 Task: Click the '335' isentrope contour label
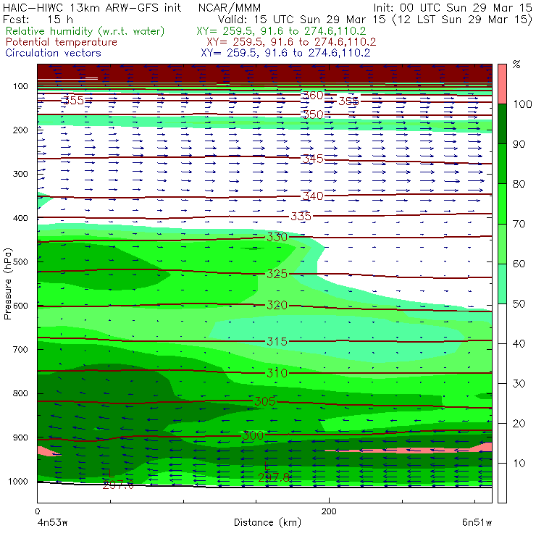pos(301,216)
